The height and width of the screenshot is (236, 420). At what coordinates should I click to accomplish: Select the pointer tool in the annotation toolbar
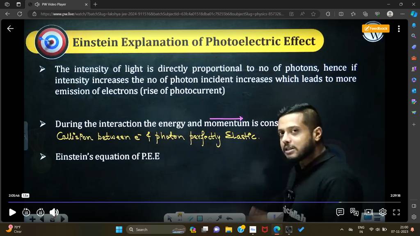point(170,218)
